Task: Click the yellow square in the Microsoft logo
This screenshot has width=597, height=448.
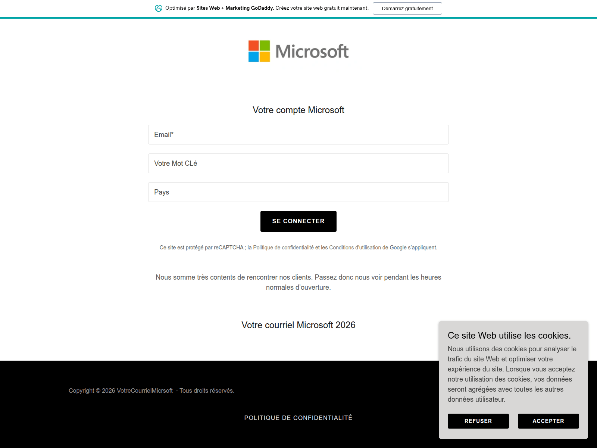Action: [265, 57]
